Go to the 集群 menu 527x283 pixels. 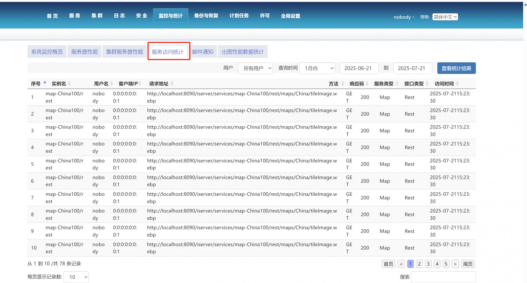point(97,16)
